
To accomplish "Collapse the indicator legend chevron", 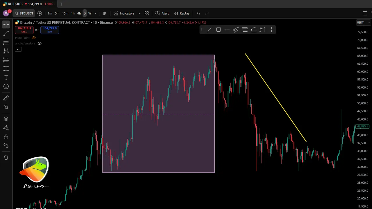I will pyautogui.click(x=18, y=49).
